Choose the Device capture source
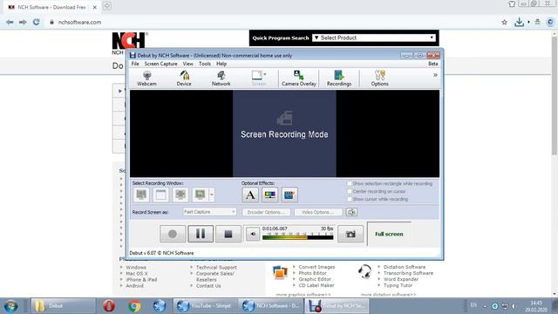Viewport: 558px width, 314px height. click(x=184, y=78)
